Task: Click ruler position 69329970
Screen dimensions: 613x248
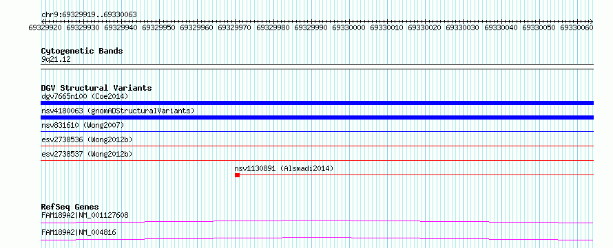Action: click(x=236, y=27)
